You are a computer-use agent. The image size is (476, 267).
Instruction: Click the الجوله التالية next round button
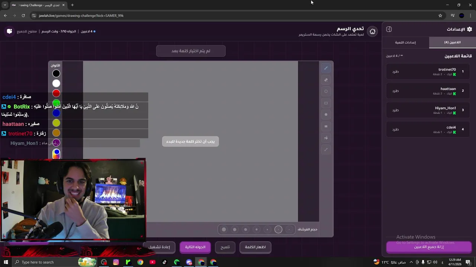(x=195, y=247)
